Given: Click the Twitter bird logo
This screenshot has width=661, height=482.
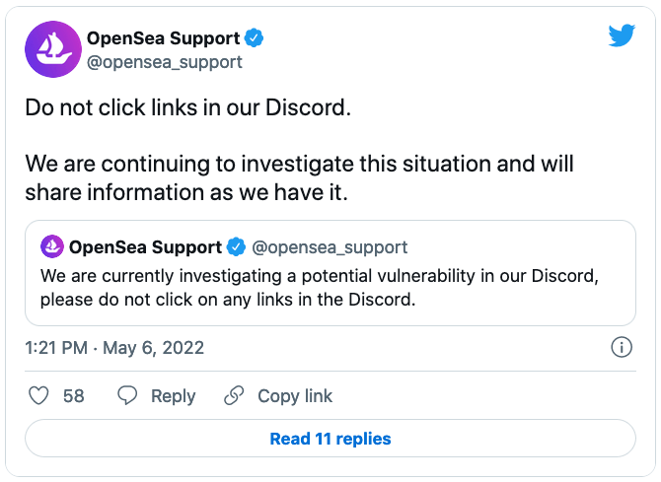Looking at the screenshot, I should [x=622, y=35].
